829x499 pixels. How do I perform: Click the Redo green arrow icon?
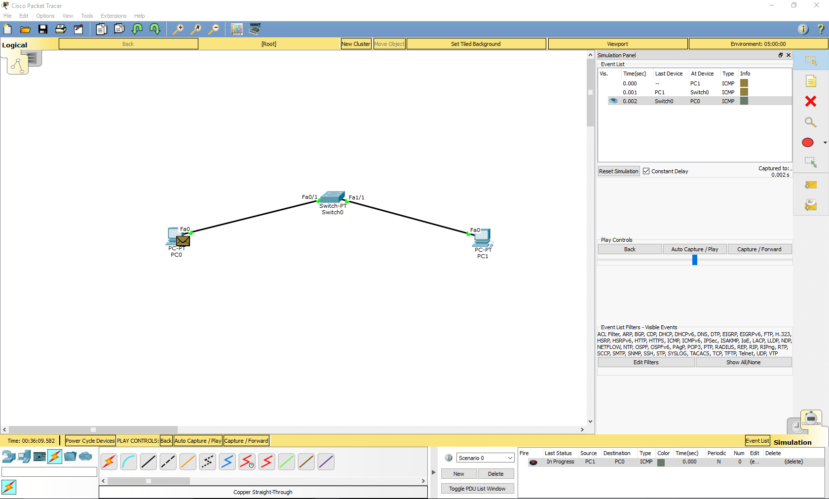tap(155, 29)
